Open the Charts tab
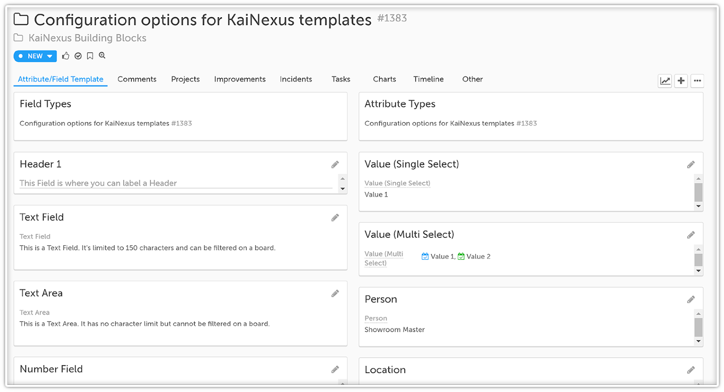The height and width of the screenshot is (392, 724). coord(385,79)
